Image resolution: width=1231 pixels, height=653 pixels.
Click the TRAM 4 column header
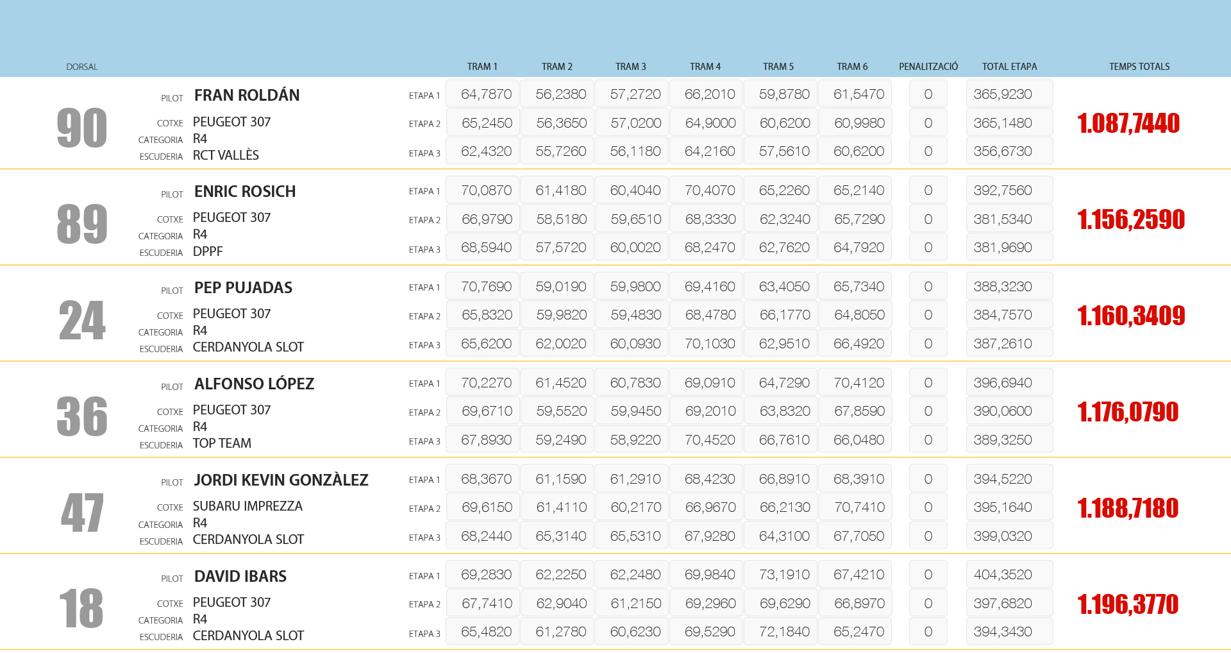pos(705,67)
